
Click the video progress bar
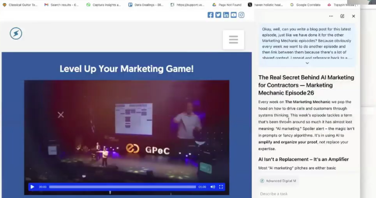point(122,187)
